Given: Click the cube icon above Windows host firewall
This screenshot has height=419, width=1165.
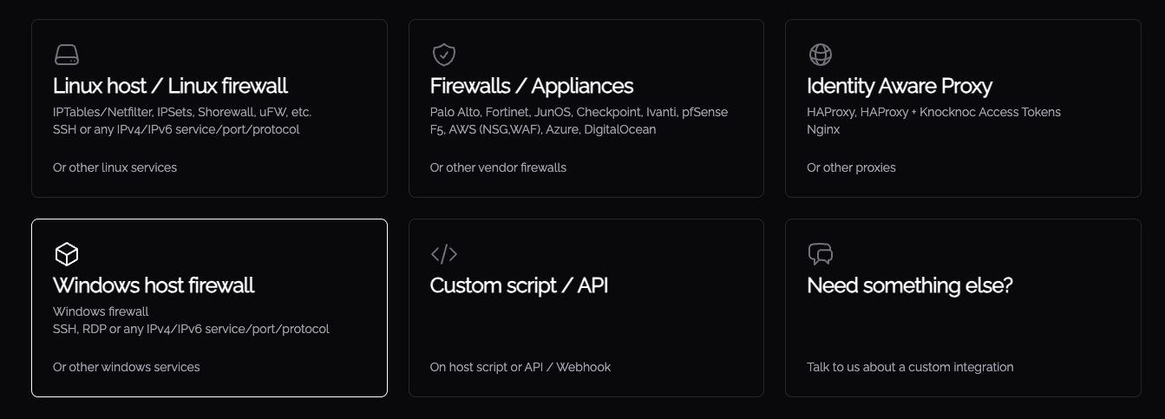Looking at the screenshot, I should point(67,254).
